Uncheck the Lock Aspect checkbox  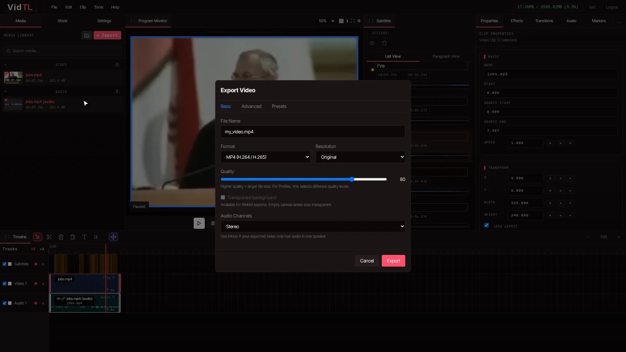486,225
